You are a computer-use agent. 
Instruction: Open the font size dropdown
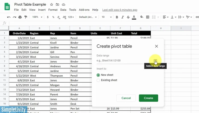(x=107, y=17)
